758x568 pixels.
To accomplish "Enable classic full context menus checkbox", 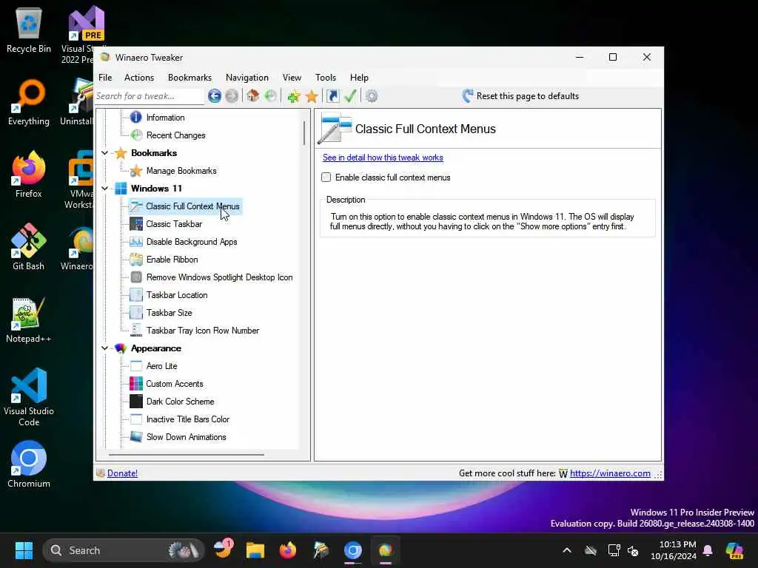I will click(326, 177).
